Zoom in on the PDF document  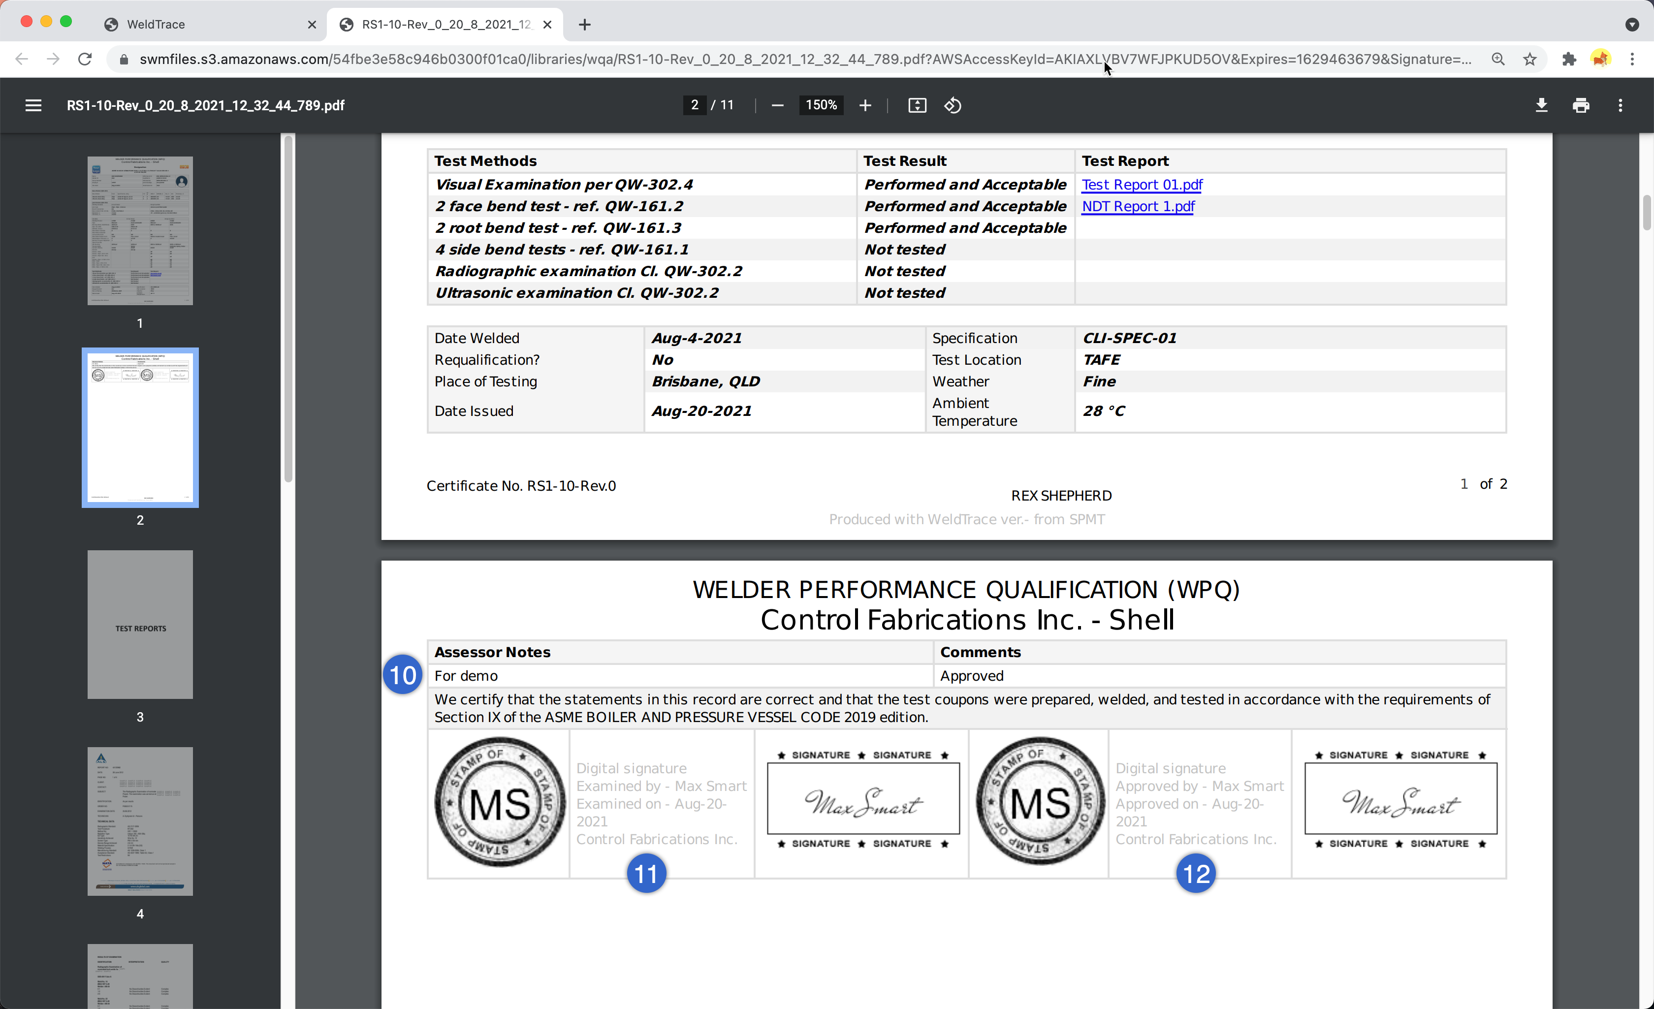865,105
